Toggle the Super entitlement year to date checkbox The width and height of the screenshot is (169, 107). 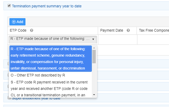click(9, 97)
